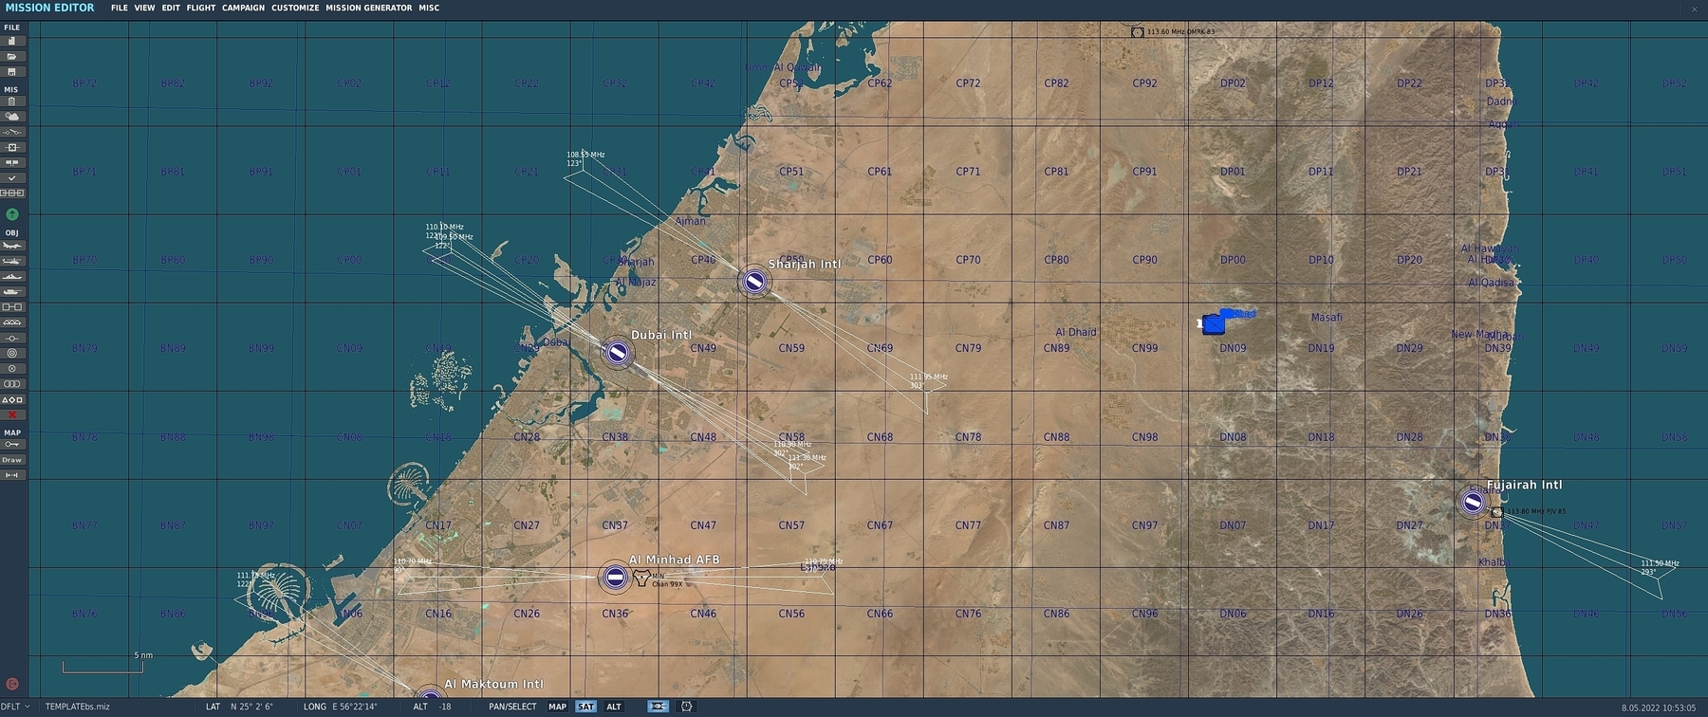1708x717 pixels.
Task: Click the save mission disk icon
Action: (x=12, y=72)
